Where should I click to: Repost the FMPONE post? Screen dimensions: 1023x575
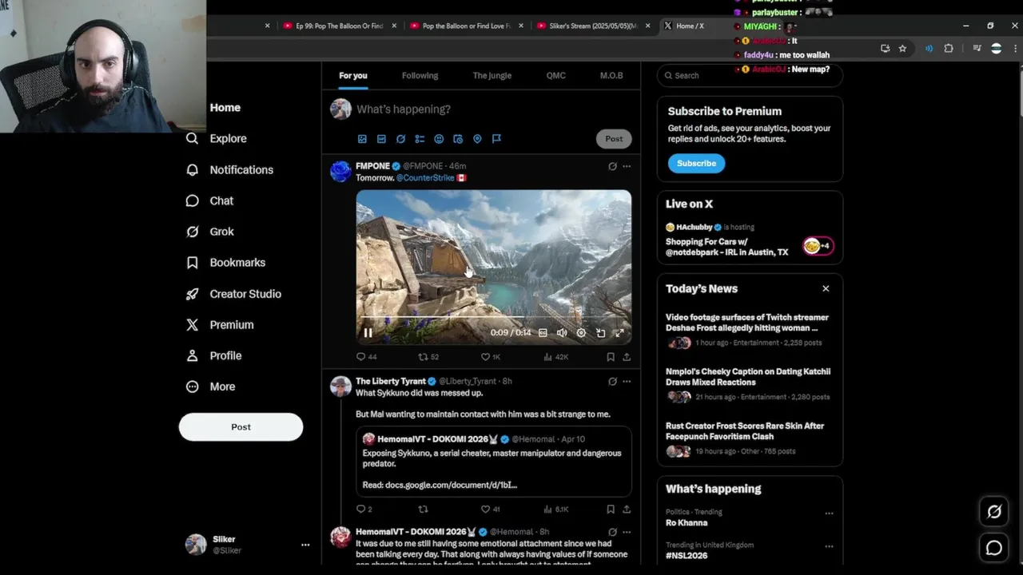coord(428,357)
